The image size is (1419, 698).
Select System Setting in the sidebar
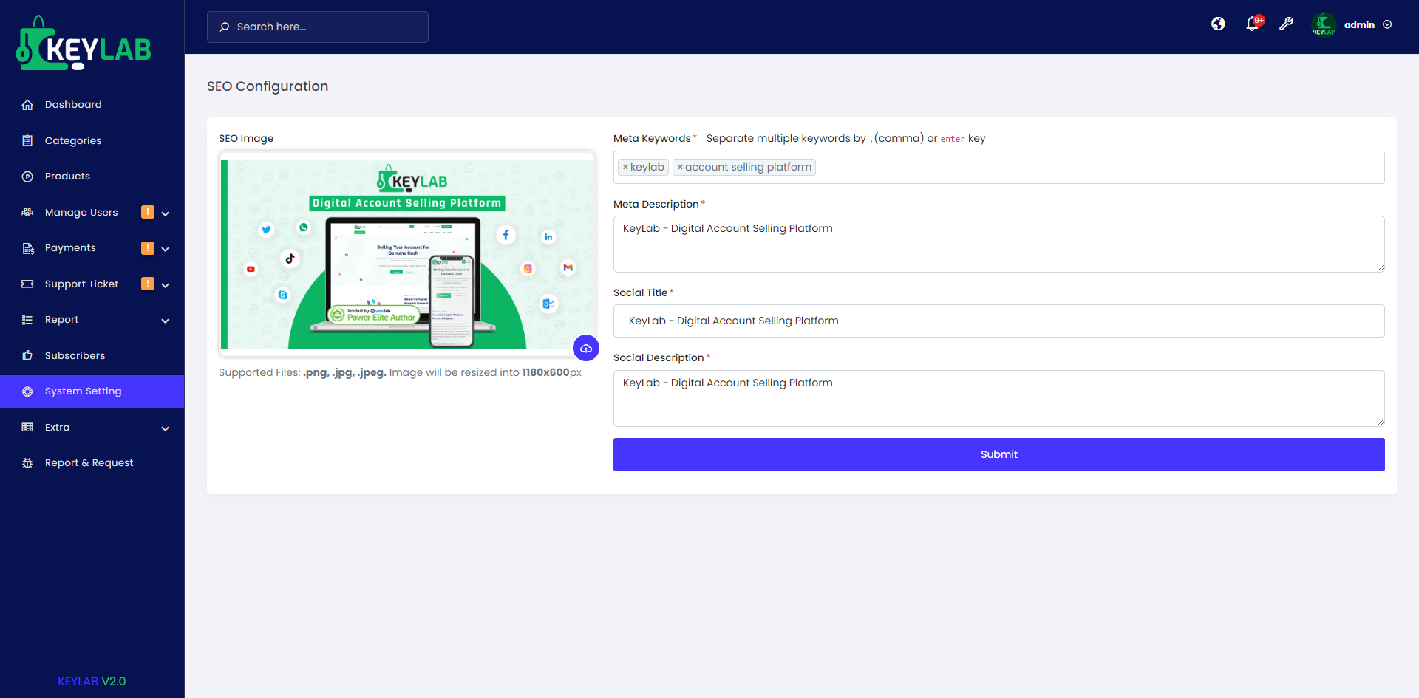tap(92, 391)
